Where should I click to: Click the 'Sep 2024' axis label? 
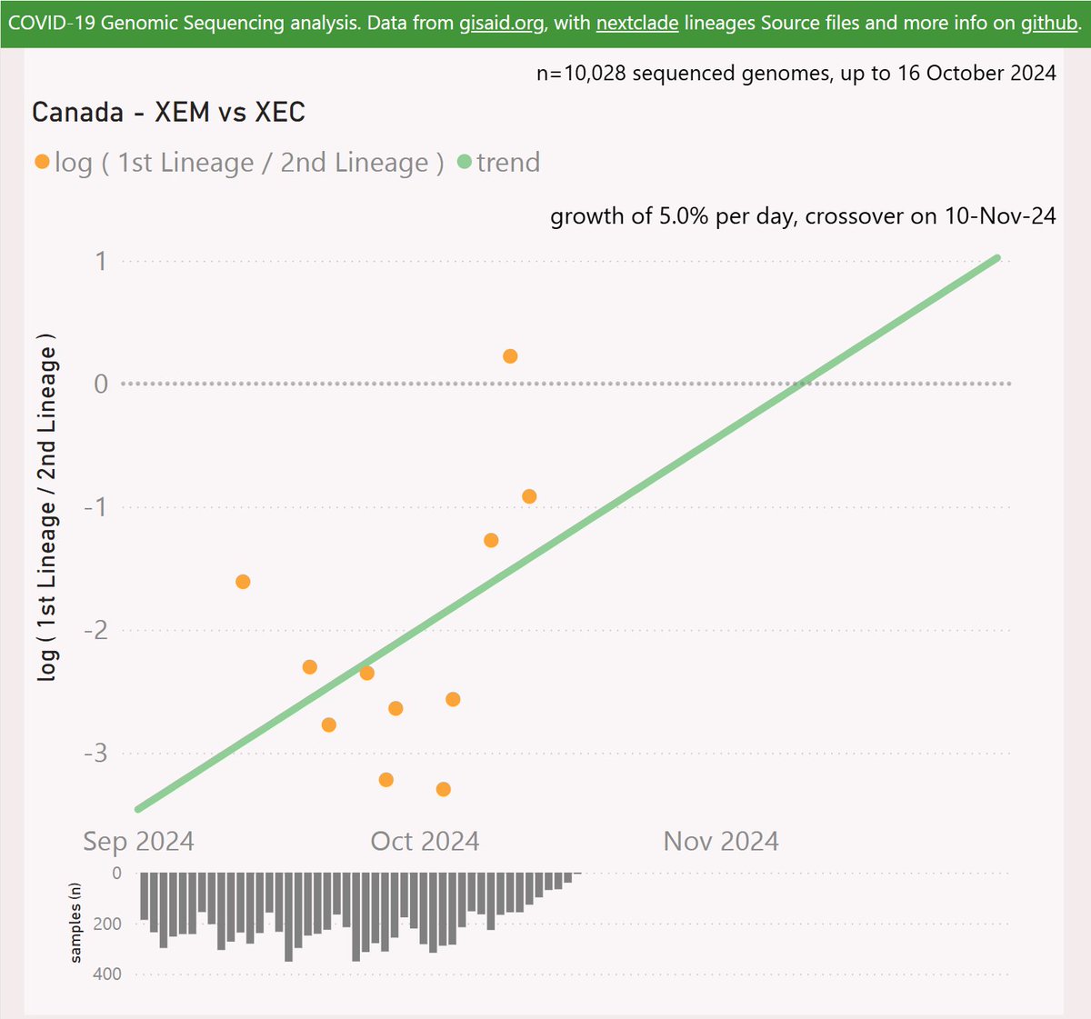[138, 841]
